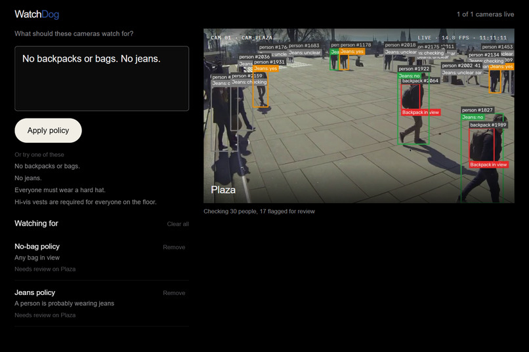Screen dimensions: 529x352
Task: Click the Jeans policy title
Action: (35, 293)
